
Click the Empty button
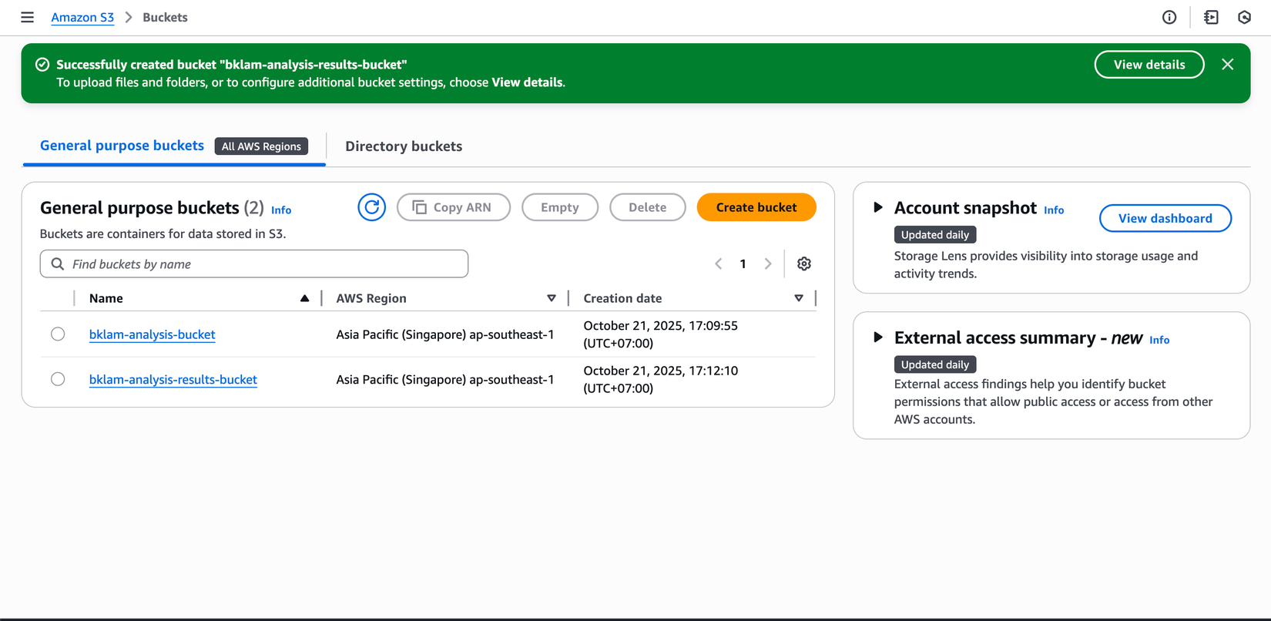pyautogui.click(x=560, y=207)
